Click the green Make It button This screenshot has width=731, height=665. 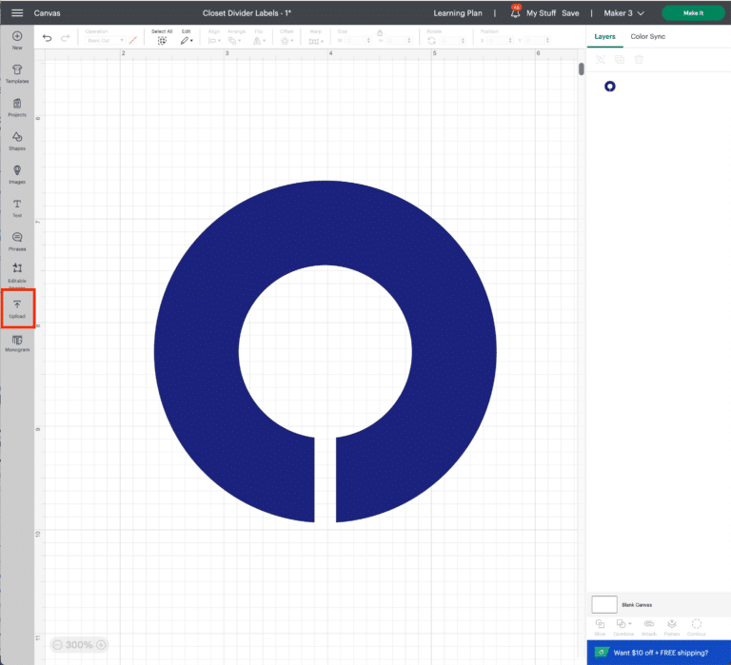693,13
